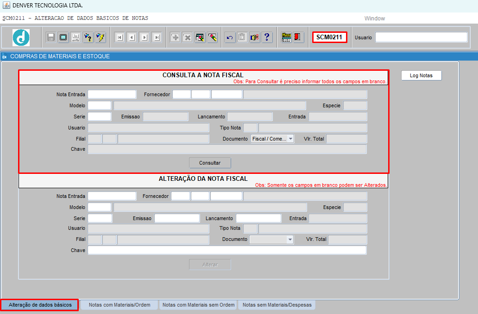Click the Usuario field in the toolbar

(x=421, y=37)
